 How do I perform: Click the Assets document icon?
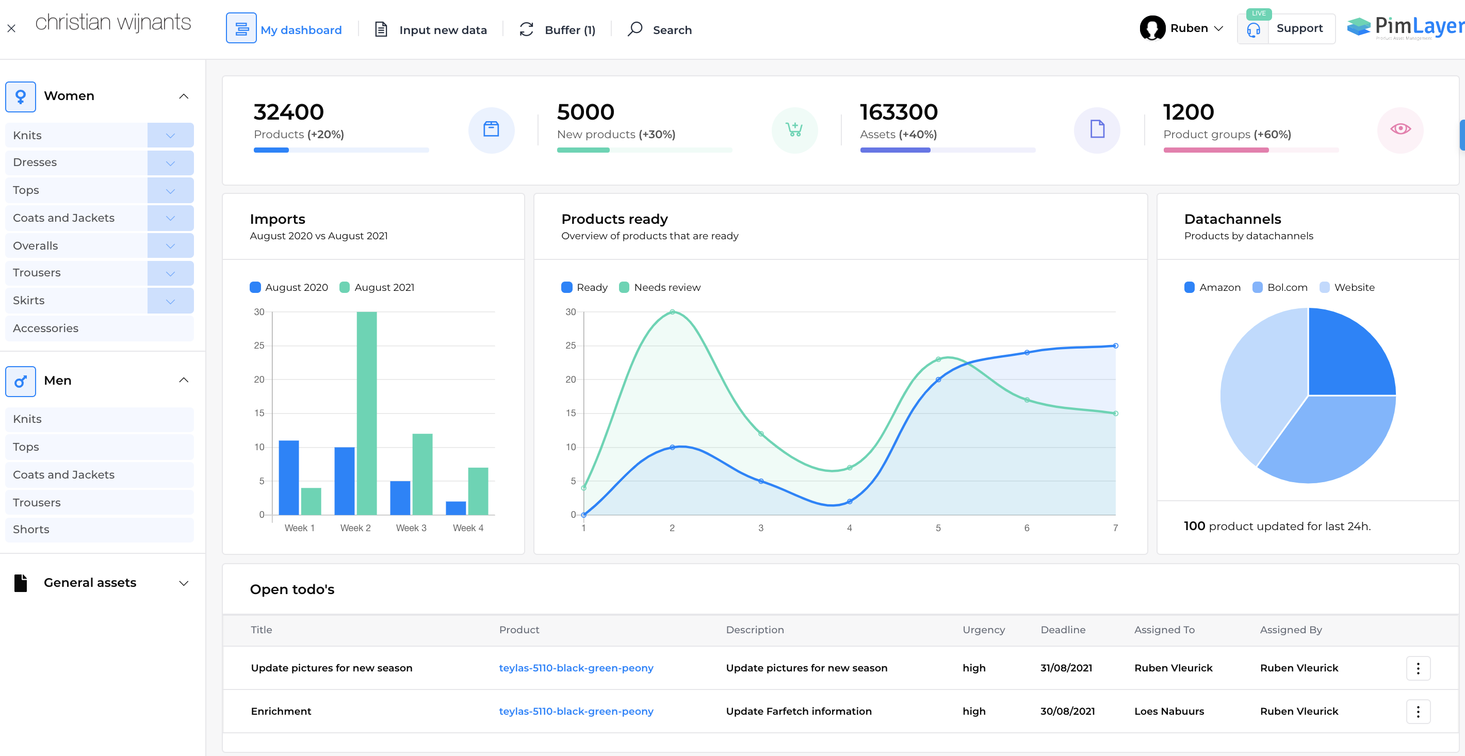tap(1097, 129)
